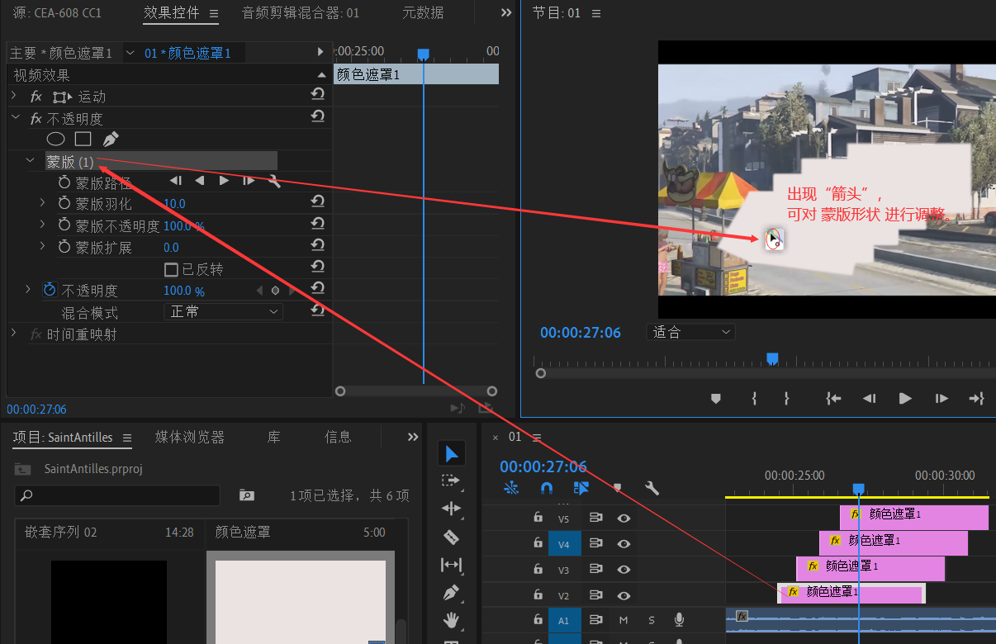Toggle animation stopwatch for 不透明度

click(x=50, y=290)
